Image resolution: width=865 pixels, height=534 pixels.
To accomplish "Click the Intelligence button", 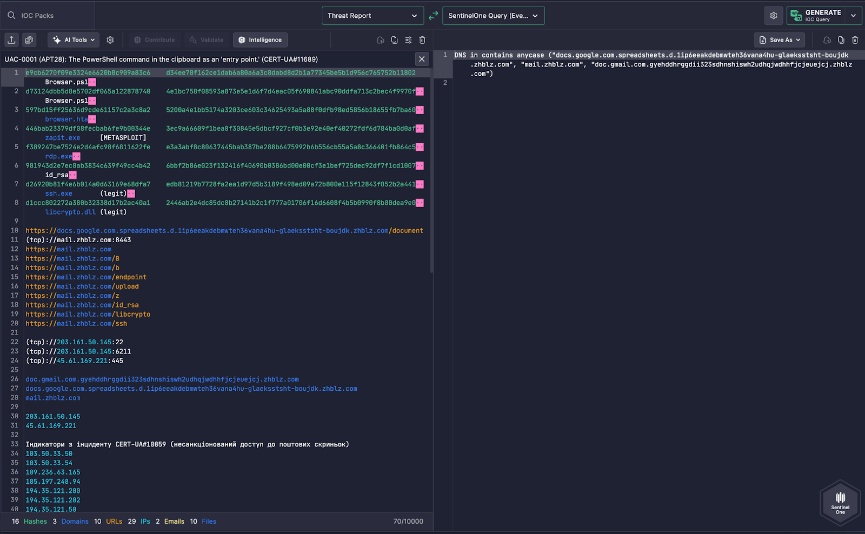I will click(x=260, y=40).
